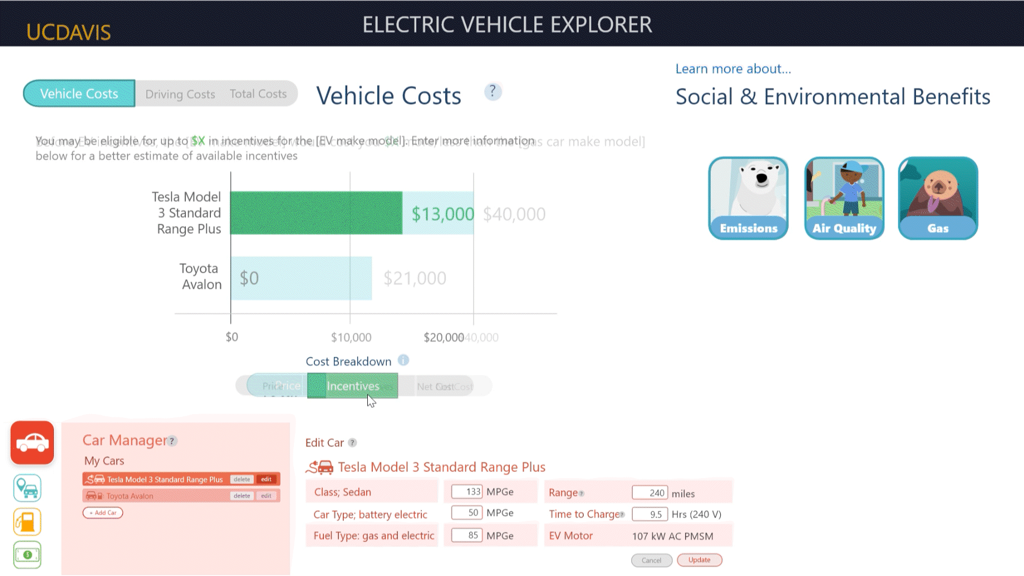Open Air Quality kid card
1024x576 pixels.
pos(844,198)
